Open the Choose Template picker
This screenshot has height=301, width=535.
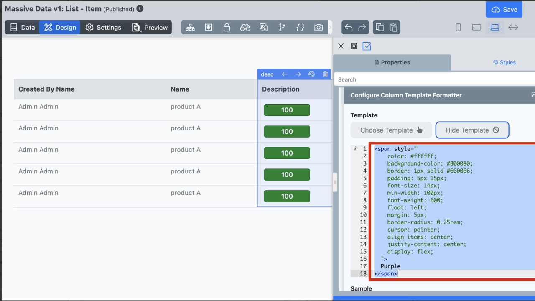(x=392, y=130)
